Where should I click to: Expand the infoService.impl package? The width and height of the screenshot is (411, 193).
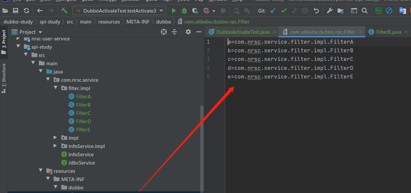[55, 146]
